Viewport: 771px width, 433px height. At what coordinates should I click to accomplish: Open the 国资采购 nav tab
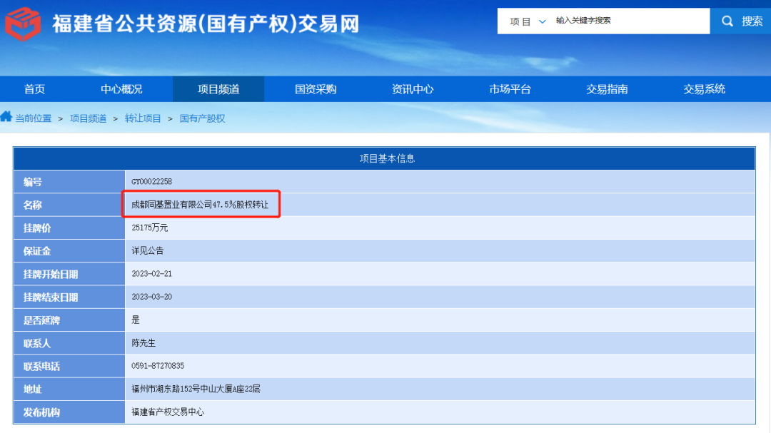[x=316, y=89]
